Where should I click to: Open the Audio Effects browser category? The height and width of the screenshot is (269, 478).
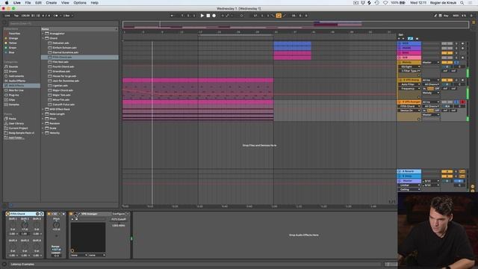coord(16,81)
